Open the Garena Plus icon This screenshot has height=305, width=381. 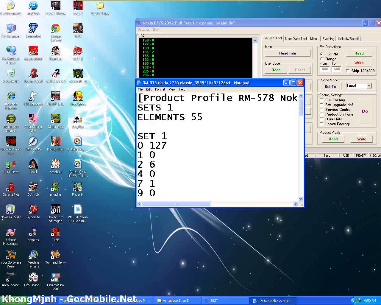[x=11, y=189]
